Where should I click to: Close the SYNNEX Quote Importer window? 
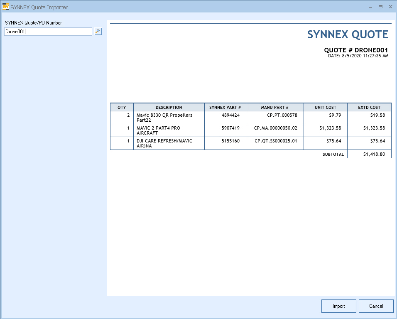[390, 7]
